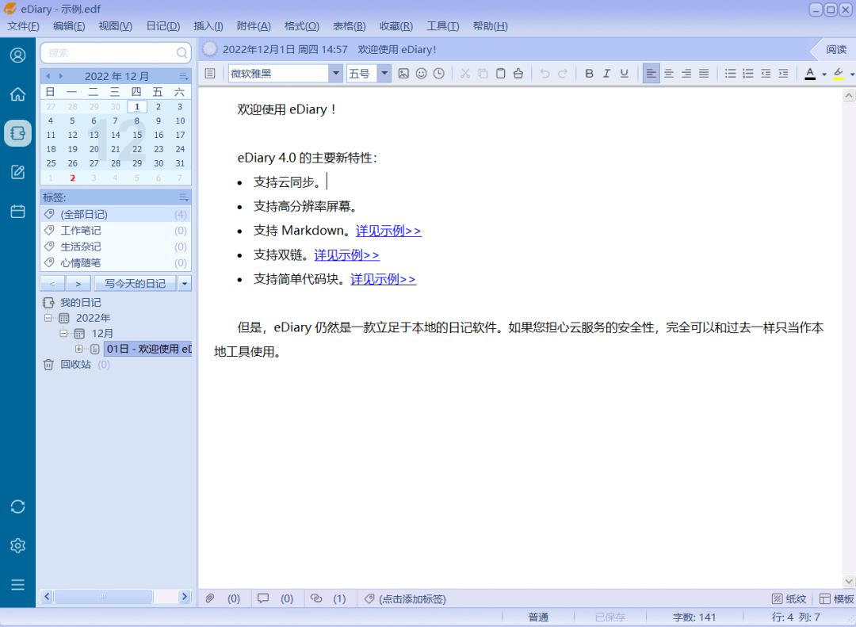The height and width of the screenshot is (627, 856).
Task: Open font color dropdown arrow
Action: coord(824,74)
